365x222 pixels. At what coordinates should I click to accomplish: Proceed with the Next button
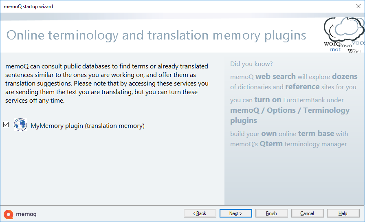pos(236,213)
